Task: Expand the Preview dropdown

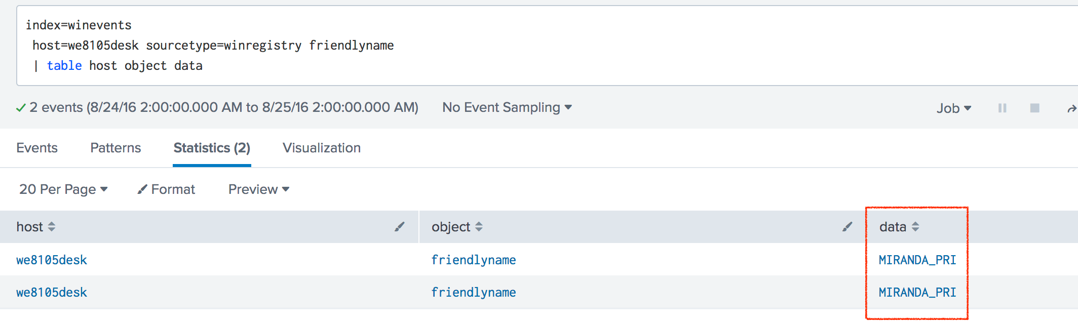Action: (259, 189)
